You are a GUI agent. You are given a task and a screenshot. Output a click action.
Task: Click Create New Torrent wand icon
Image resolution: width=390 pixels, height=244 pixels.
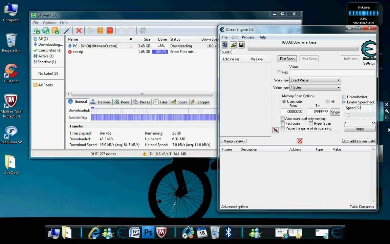point(67,30)
